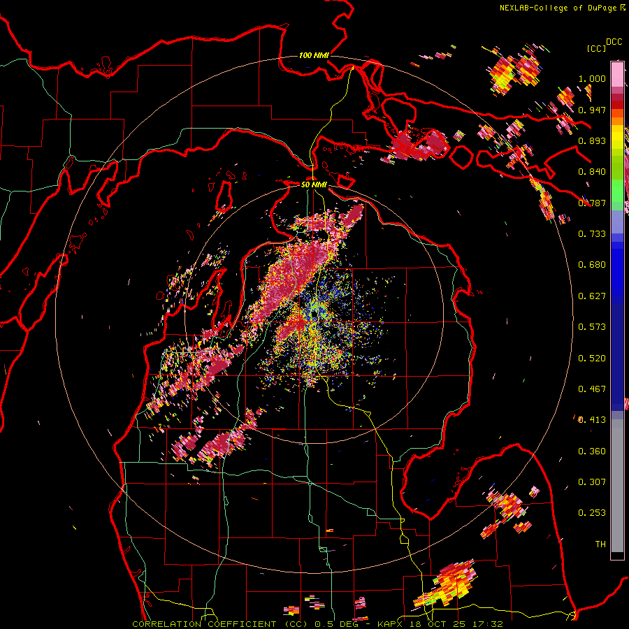This screenshot has height=629, width=629.
Task: Select the 0.840 legend value
Action: [592, 172]
